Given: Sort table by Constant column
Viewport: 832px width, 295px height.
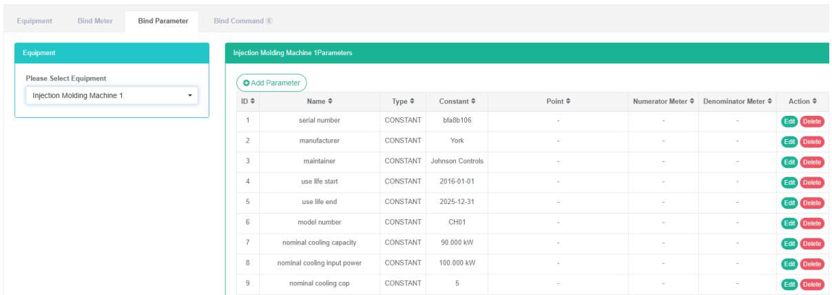Looking at the screenshot, I should pos(456,102).
